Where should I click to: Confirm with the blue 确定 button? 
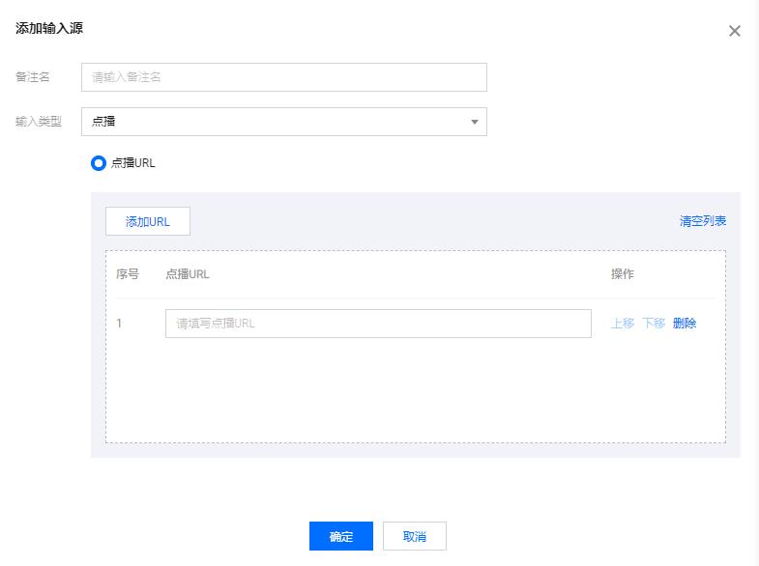[341, 536]
